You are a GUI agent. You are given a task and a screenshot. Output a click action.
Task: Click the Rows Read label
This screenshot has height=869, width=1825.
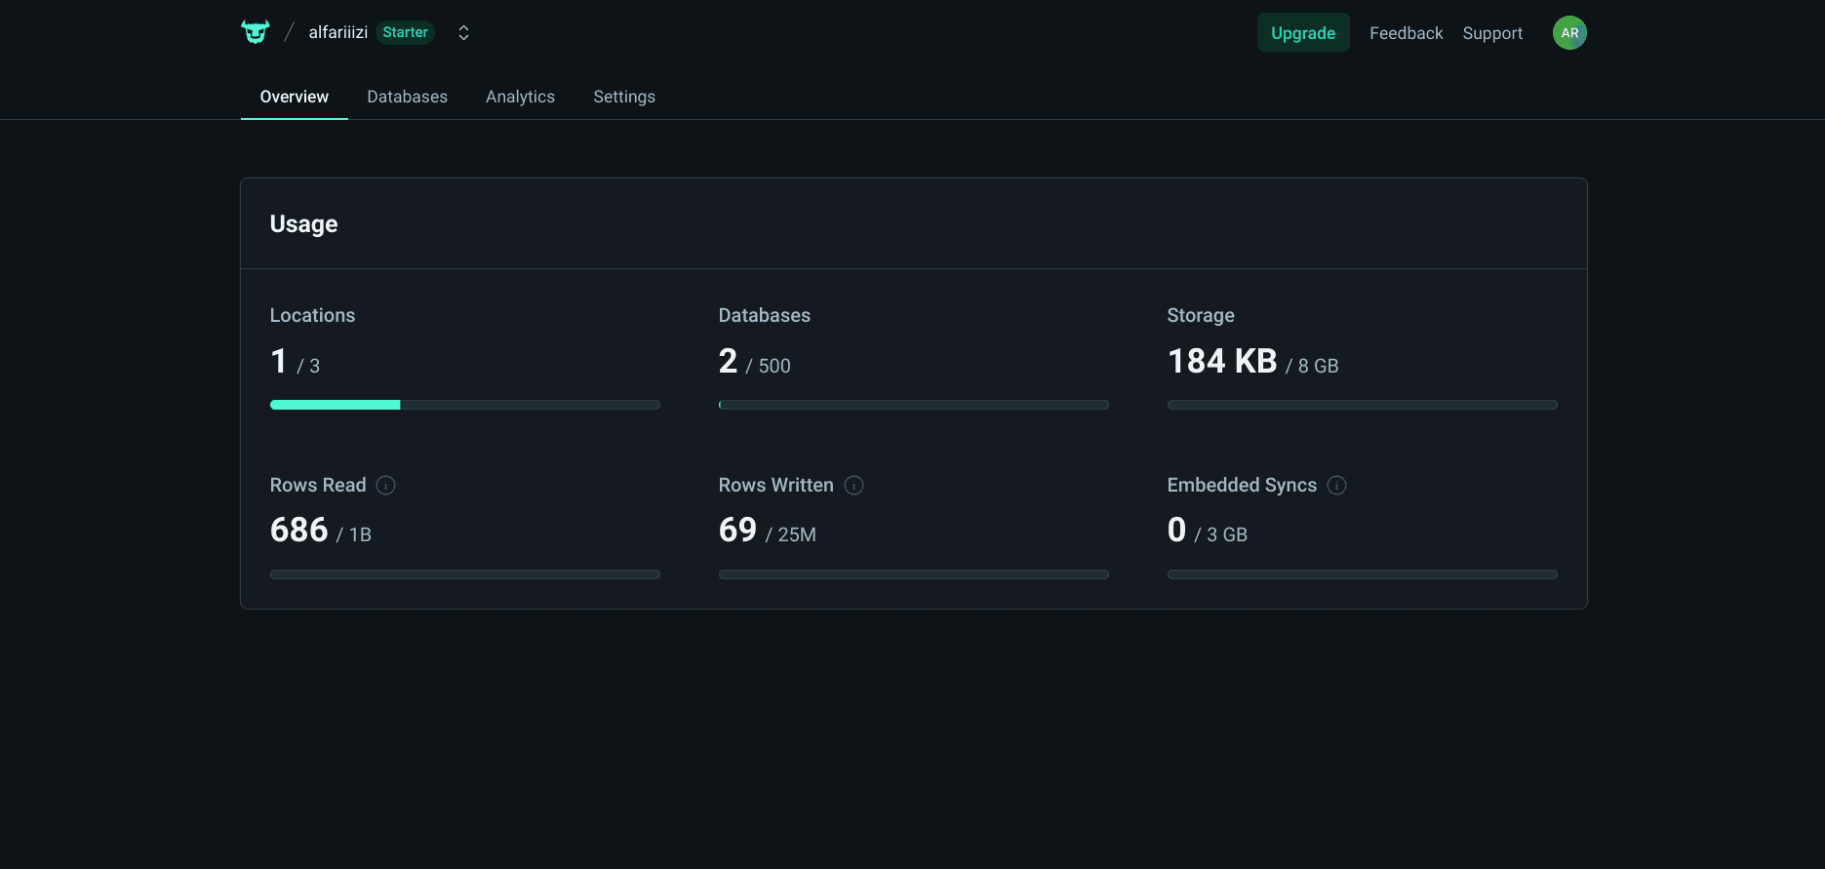[x=318, y=485]
